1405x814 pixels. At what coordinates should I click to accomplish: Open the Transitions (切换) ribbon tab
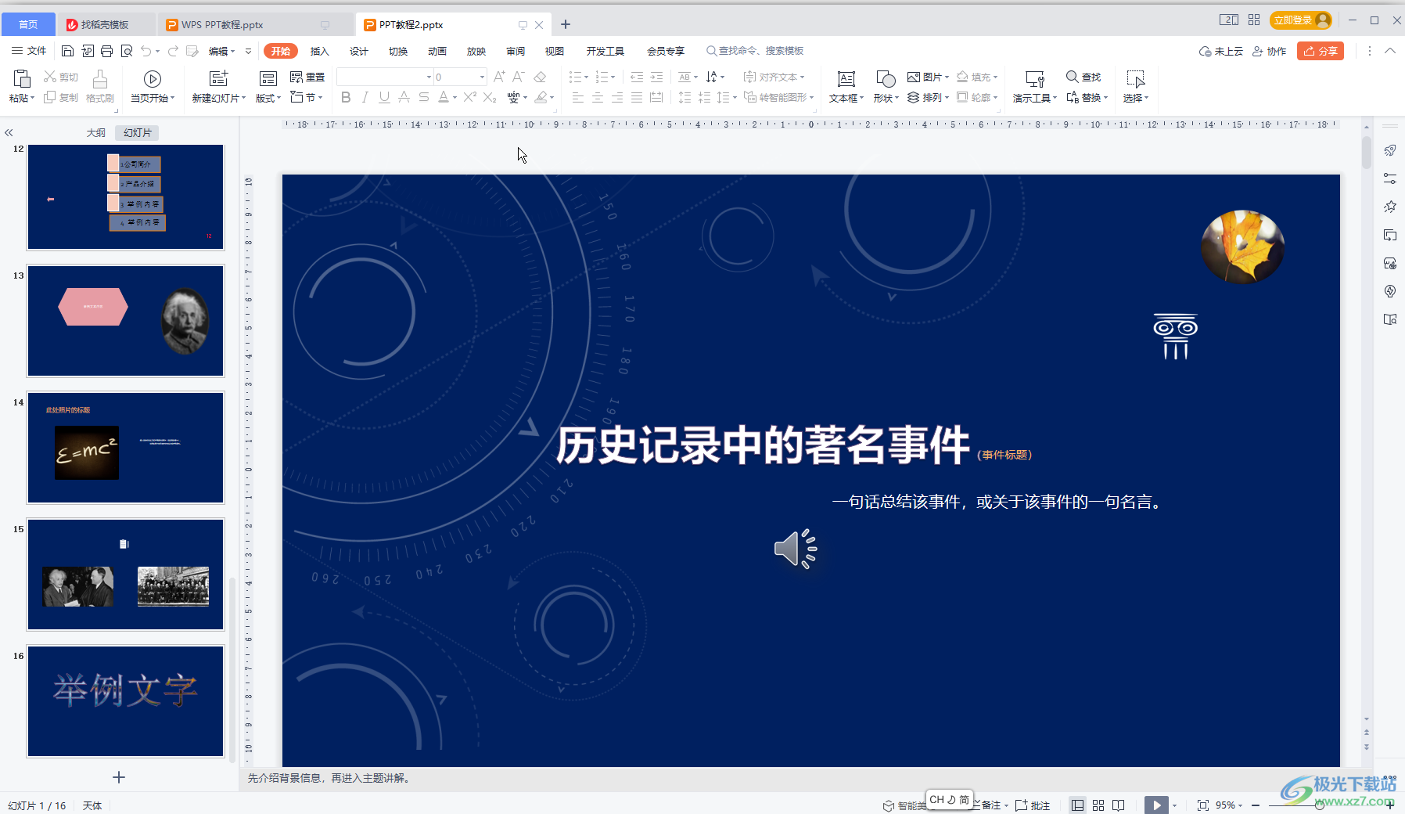397,51
